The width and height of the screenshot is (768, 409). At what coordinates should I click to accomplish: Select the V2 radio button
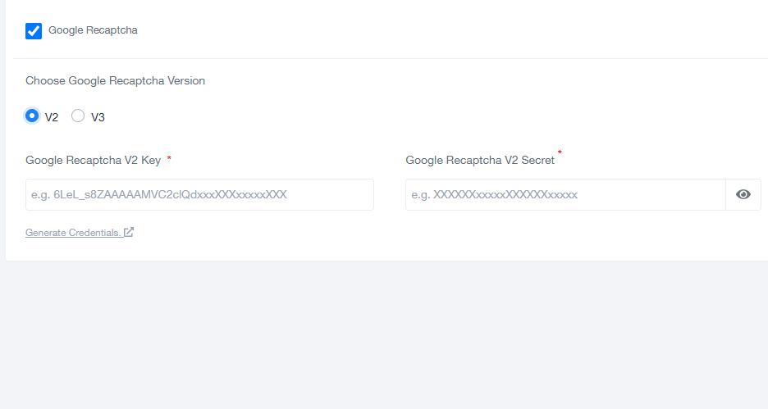pos(32,116)
